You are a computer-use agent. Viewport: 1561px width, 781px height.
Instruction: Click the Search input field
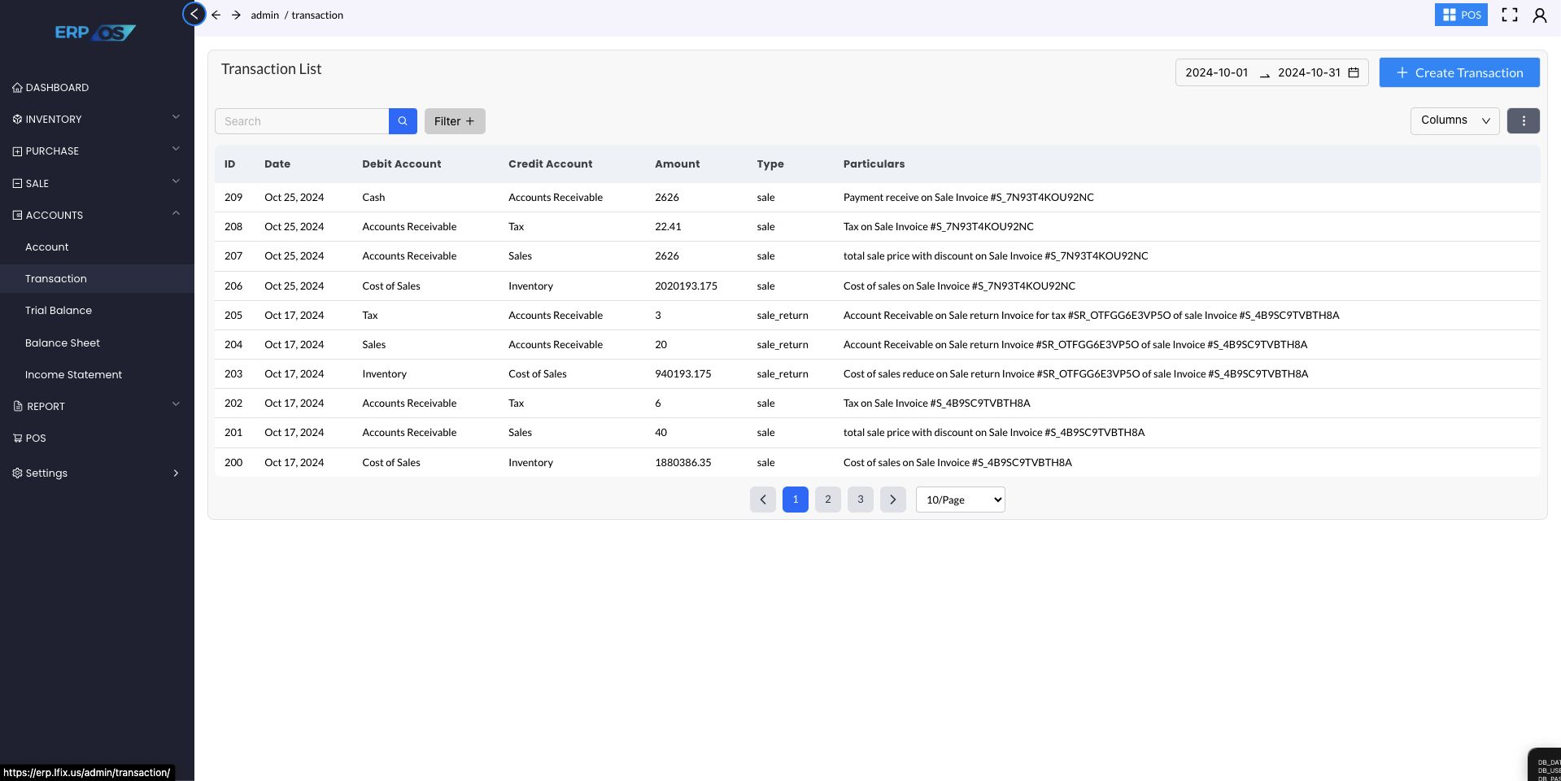[x=302, y=121]
